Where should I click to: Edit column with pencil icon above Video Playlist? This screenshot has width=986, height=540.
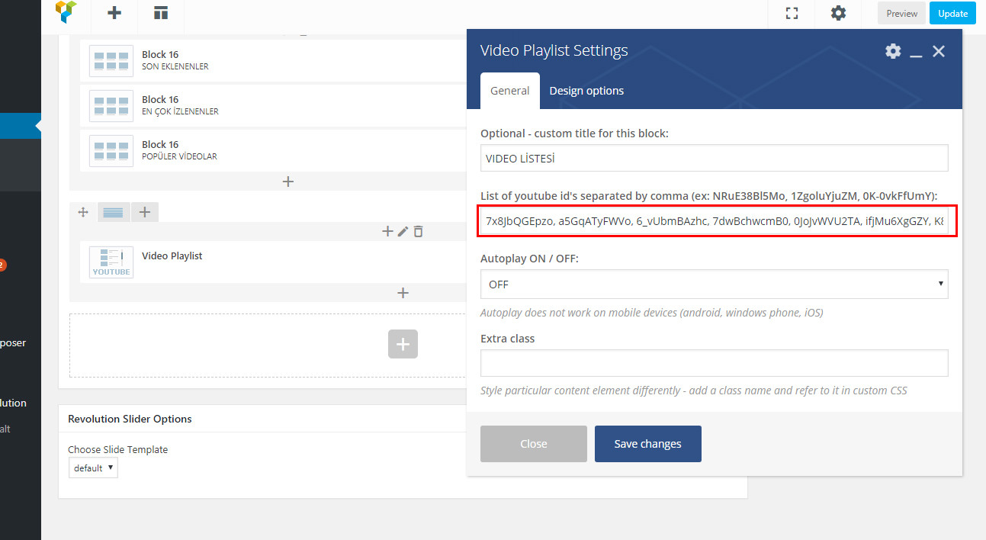tap(403, 231)
